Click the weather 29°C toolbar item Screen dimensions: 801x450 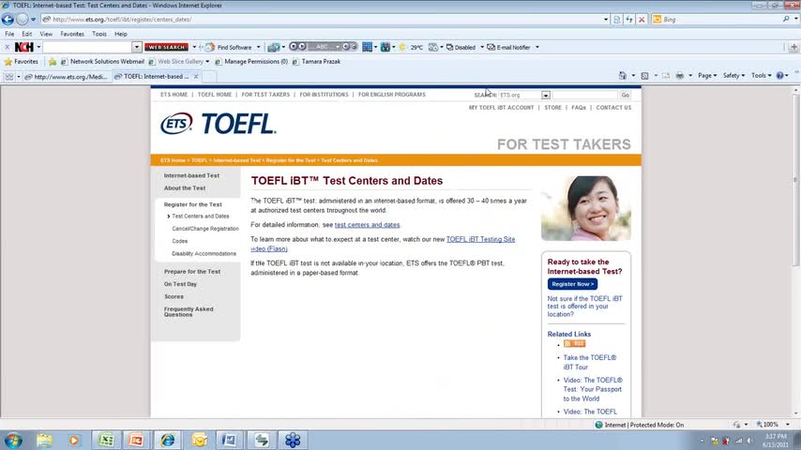click(411, 47)
